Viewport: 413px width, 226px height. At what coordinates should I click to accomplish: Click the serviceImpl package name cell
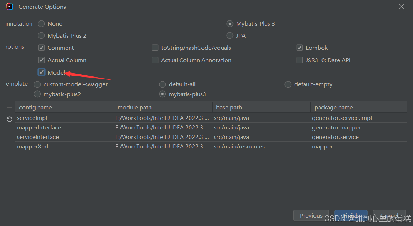point(359,118)
